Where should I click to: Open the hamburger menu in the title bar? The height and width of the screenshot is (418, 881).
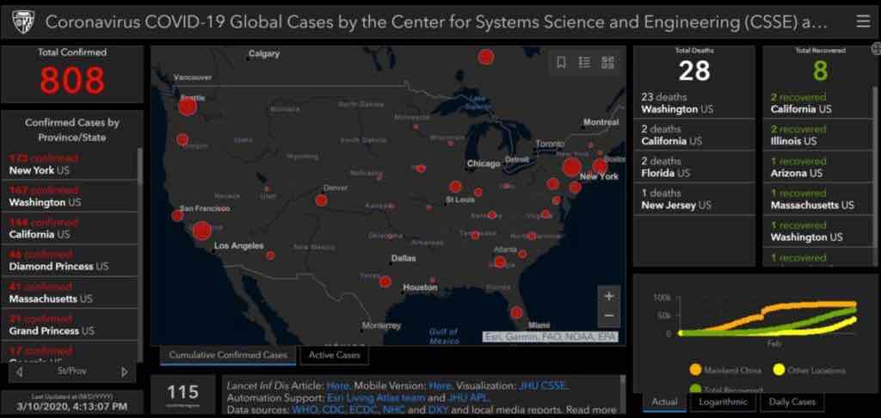tap(862, 22)
